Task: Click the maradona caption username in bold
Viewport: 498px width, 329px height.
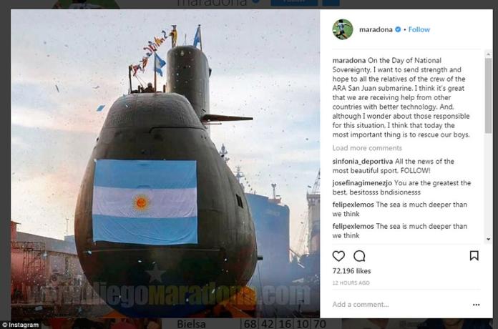Action: pyautogui.click(x=349, y=60)
